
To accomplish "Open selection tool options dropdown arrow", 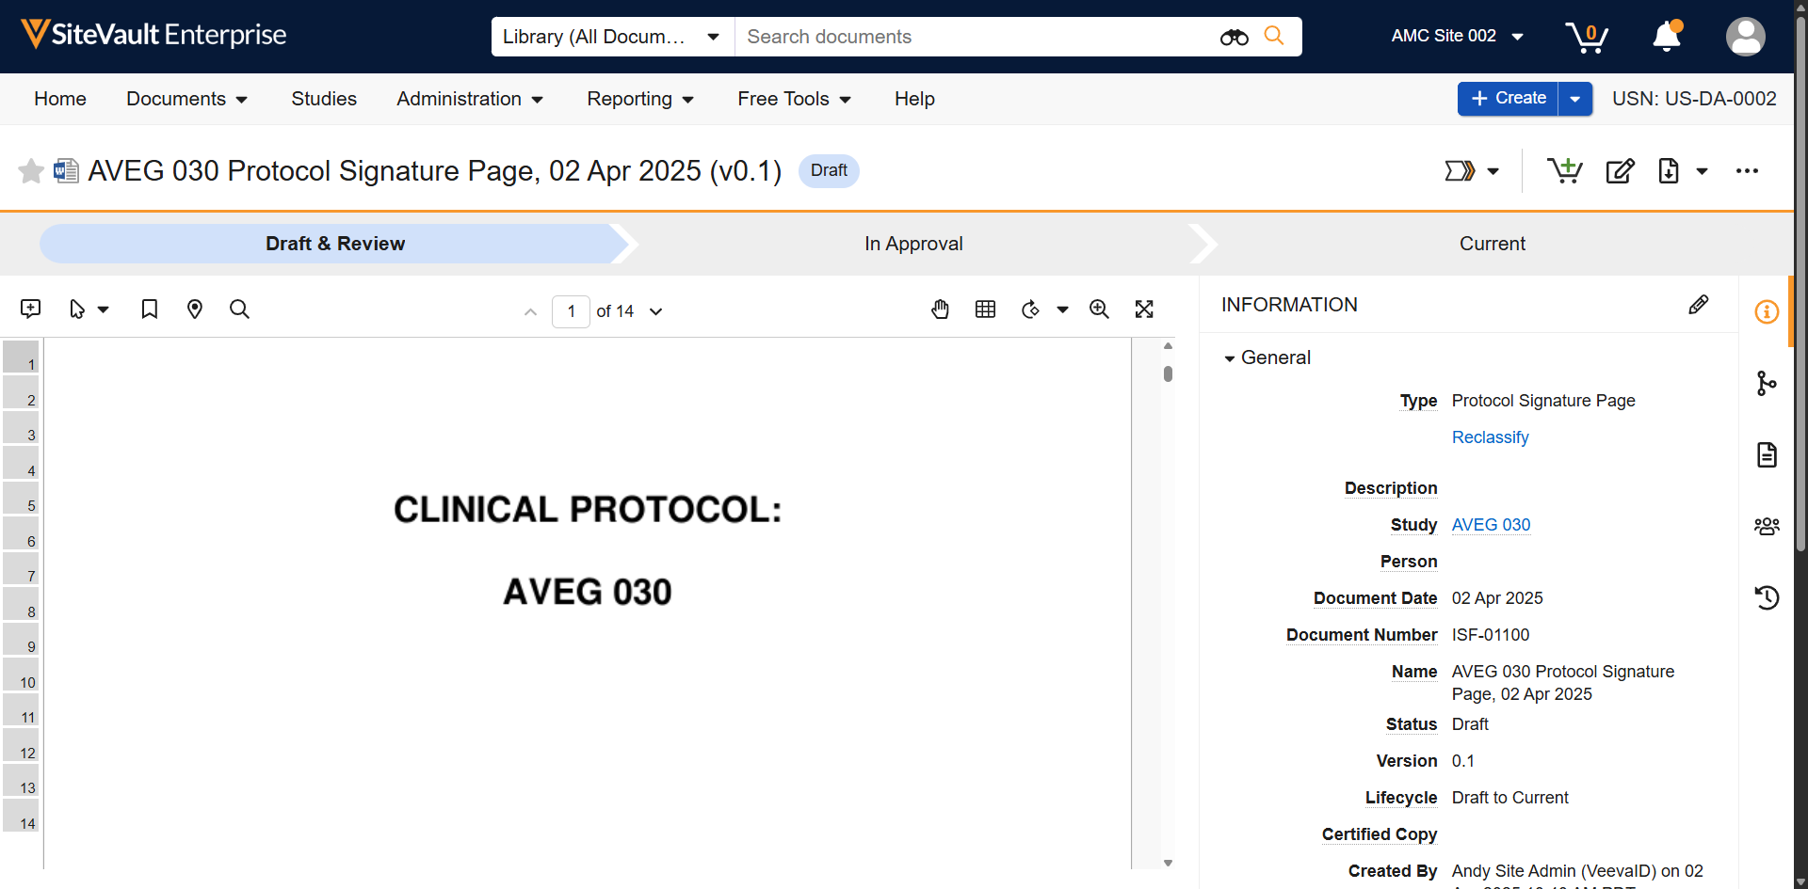I will [104, 310].
